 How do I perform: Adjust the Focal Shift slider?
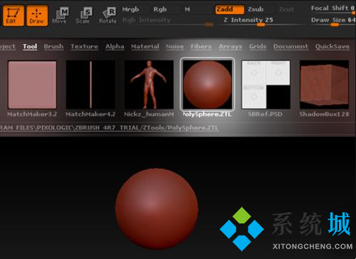[333, 9]
